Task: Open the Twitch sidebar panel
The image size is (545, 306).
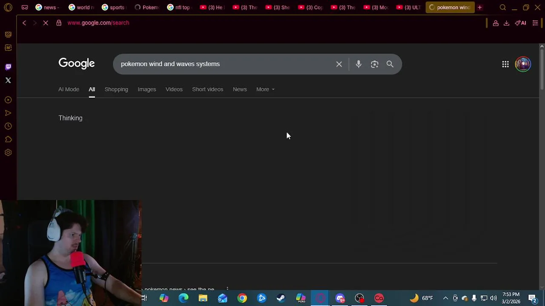Action: point(8,67)
